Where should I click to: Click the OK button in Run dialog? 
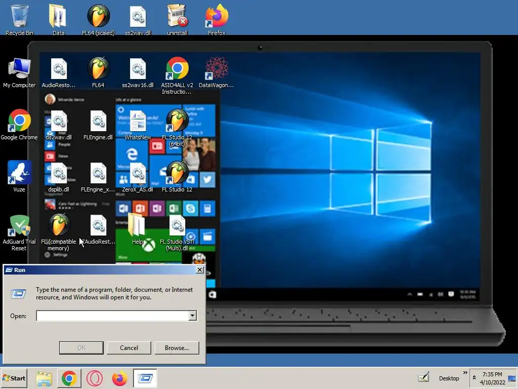click(81, 347)
